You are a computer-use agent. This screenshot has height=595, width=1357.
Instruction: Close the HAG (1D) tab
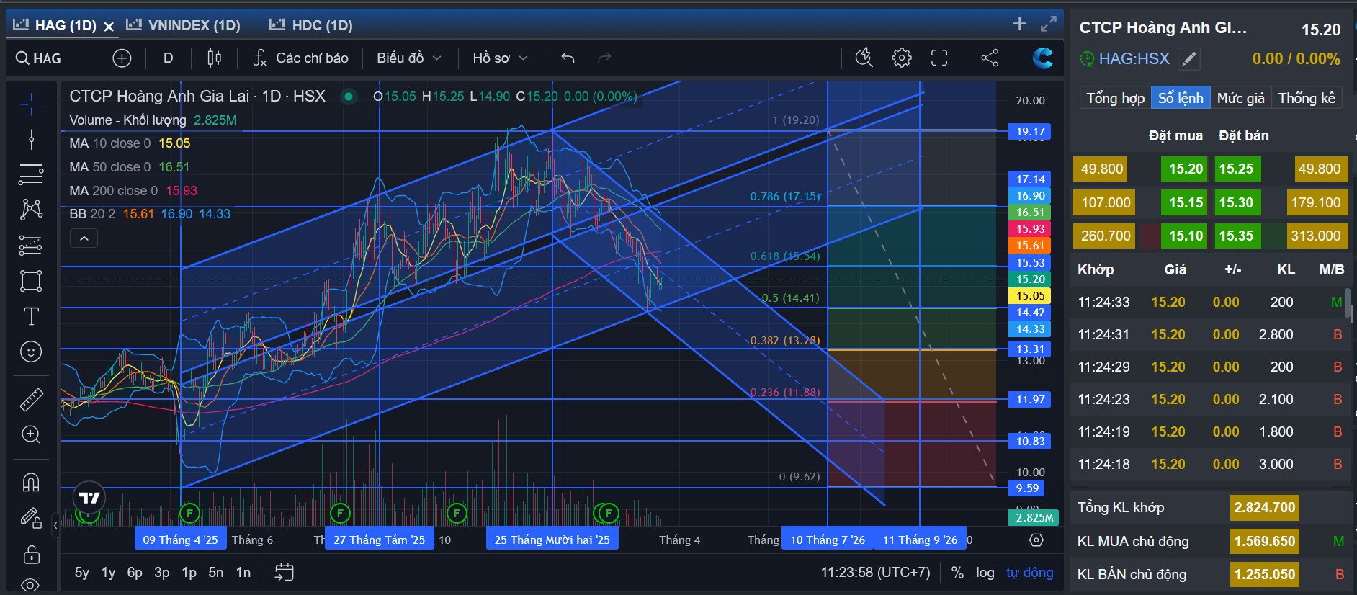tap(109, 27)
